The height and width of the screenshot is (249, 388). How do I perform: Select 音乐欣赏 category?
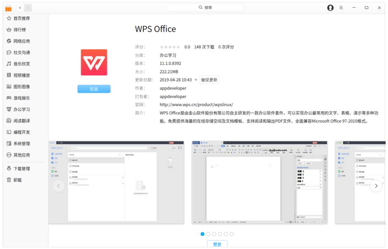coord(18,64)
